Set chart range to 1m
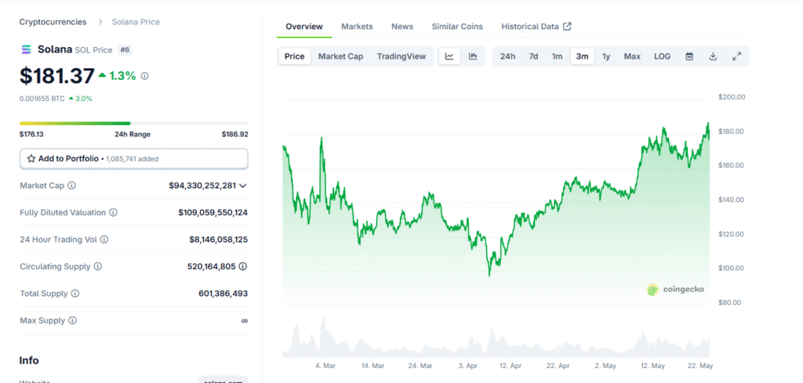803x383 pixels. (558, 56)
